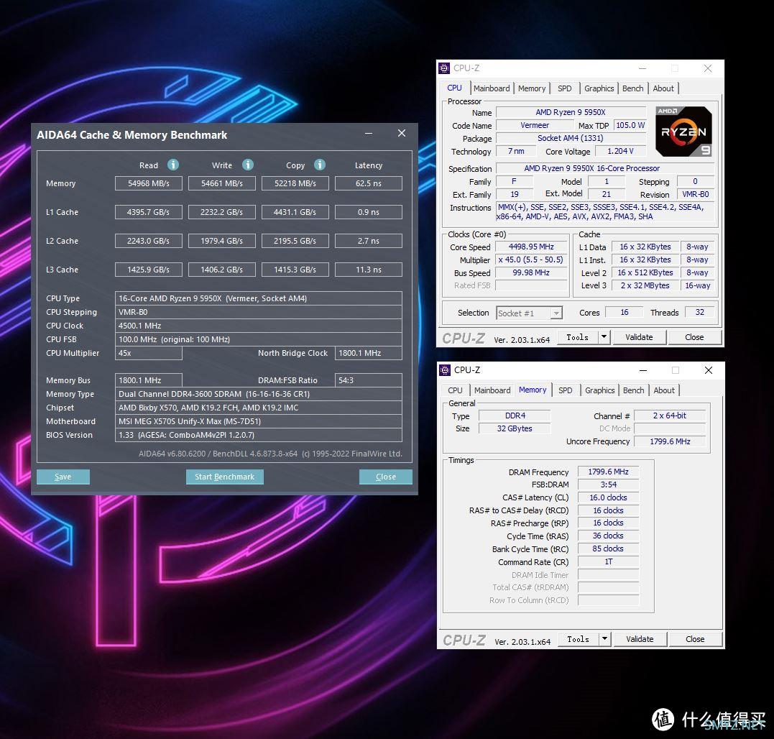Click North Bridge Clock value 1800.1 MHz
The height and width of the screenshot is (739, 774).
click(368, 353)
